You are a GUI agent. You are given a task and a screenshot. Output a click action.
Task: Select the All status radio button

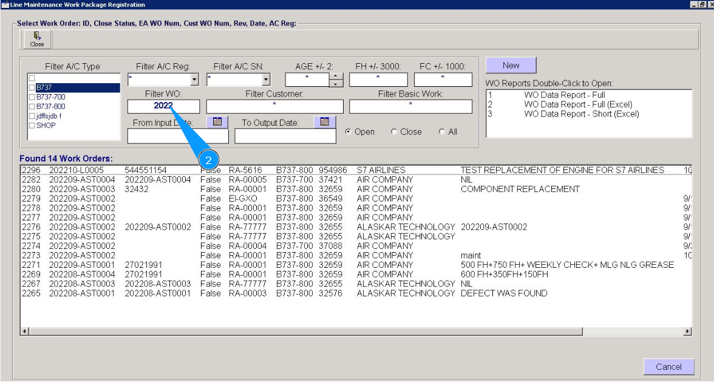click(442, 132)
